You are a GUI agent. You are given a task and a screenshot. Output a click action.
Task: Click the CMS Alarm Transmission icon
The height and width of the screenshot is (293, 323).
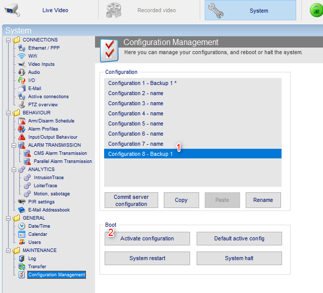tap(27, 153)
